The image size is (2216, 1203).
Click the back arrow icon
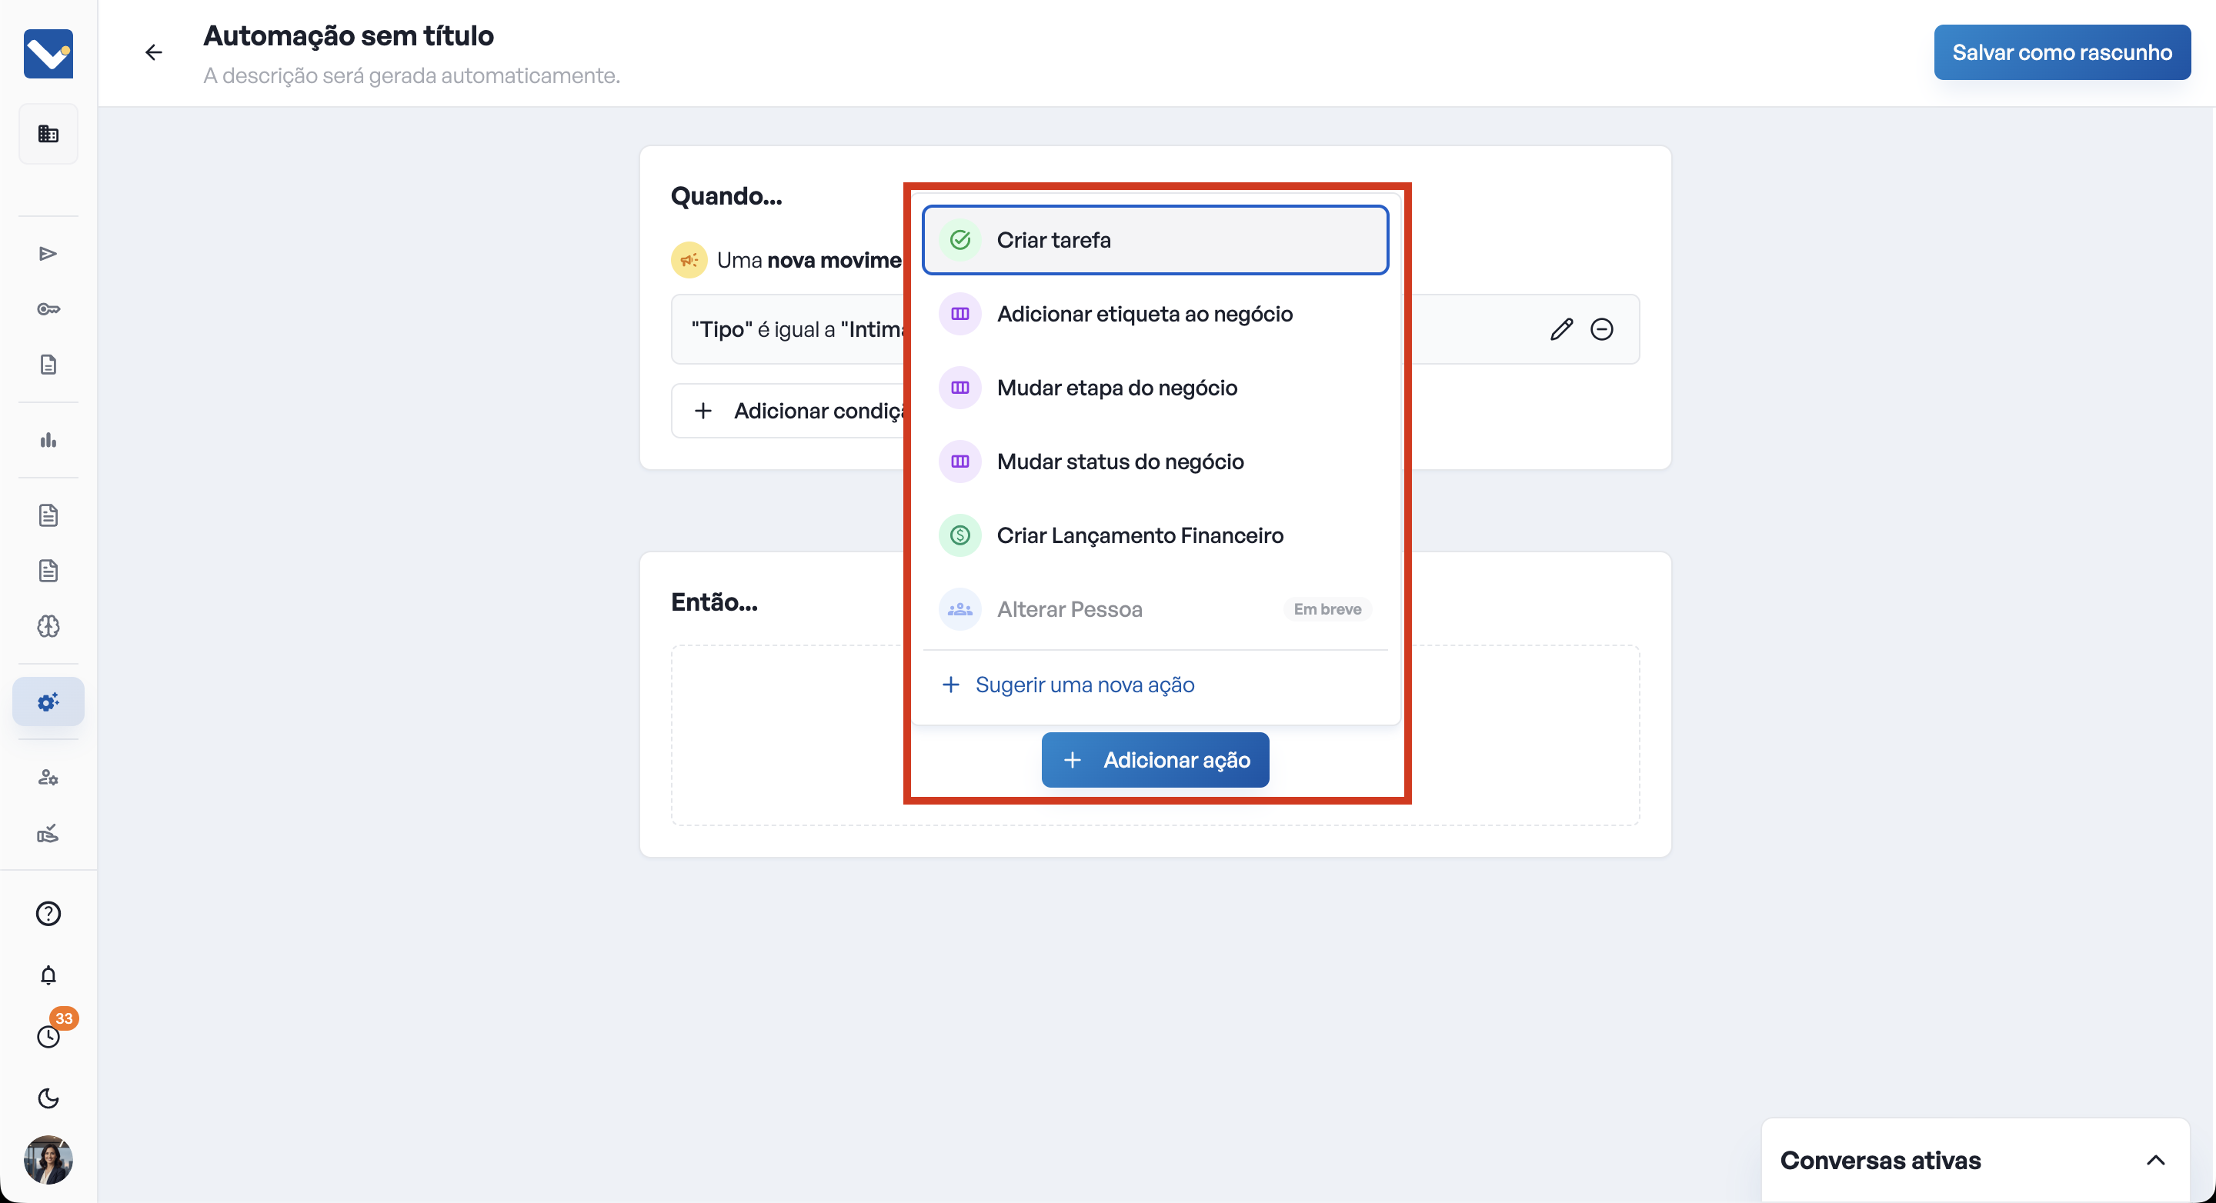pos(153,52)
